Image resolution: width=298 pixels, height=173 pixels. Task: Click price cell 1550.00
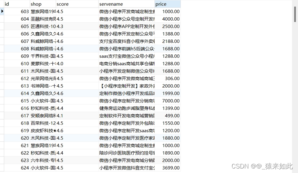tap(168, 123)
